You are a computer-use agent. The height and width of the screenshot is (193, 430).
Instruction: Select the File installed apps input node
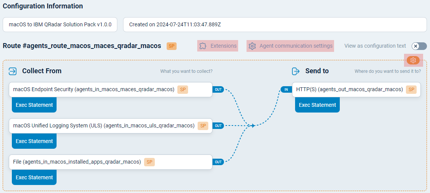(77, 162)
